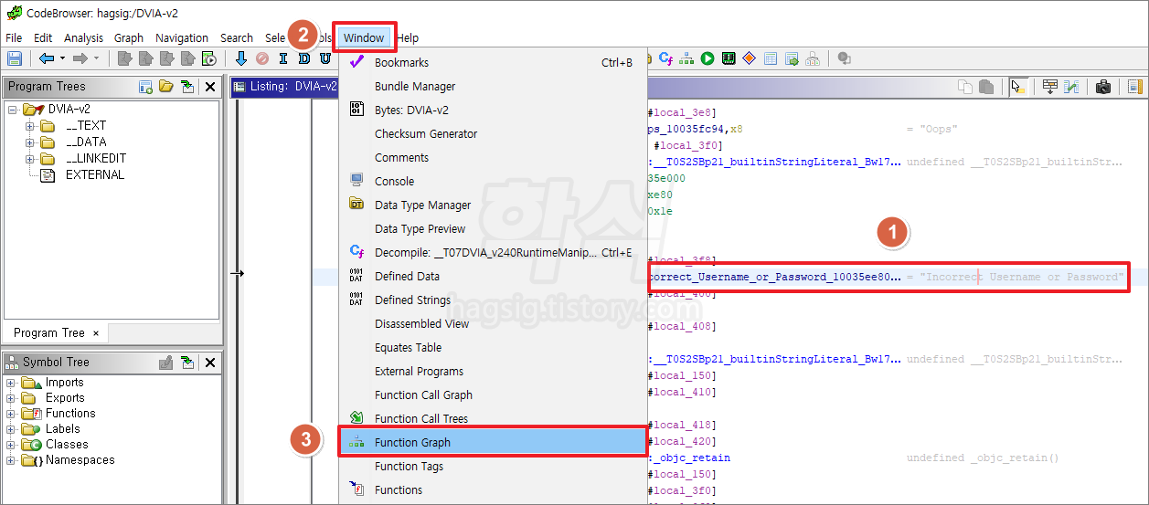Toggle mouse hover mode cursor icon
1149x505 pixels.
[1017, 87]
